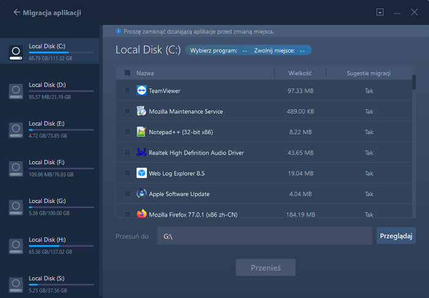Open the title bar dropdown menu icon
The height and width of the screenshot is (298, 429).
click(380, 12)
